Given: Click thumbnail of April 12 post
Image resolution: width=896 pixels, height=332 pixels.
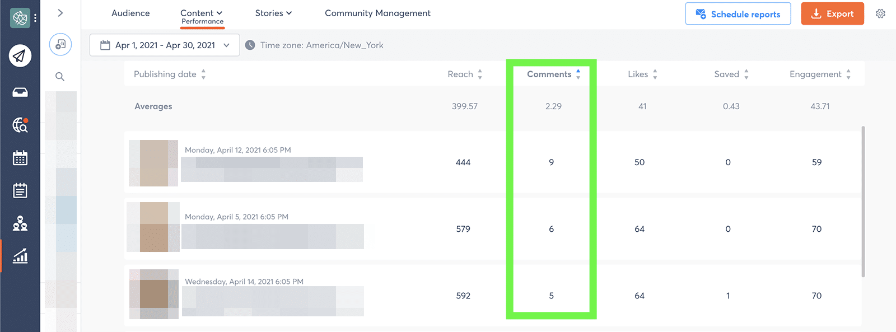Looking at the screenshot, I should [153, 163].
